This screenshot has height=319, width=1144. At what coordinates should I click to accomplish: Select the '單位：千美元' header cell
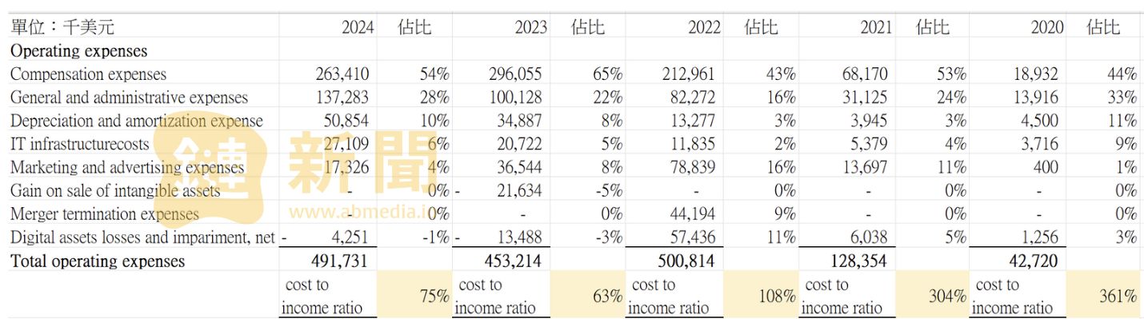click(x=62, y=27)
